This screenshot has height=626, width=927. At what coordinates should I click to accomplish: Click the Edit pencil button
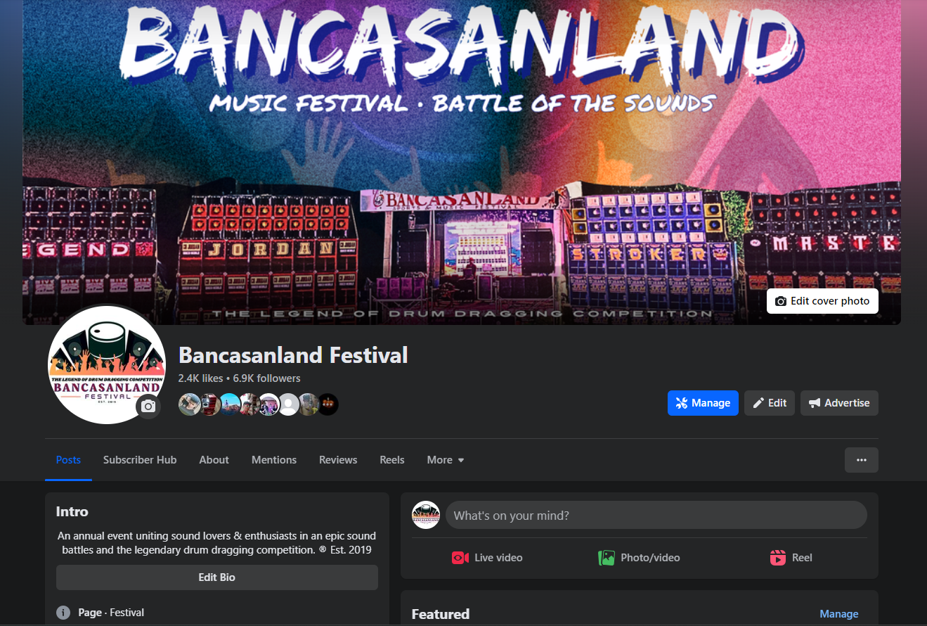point(770,403)
